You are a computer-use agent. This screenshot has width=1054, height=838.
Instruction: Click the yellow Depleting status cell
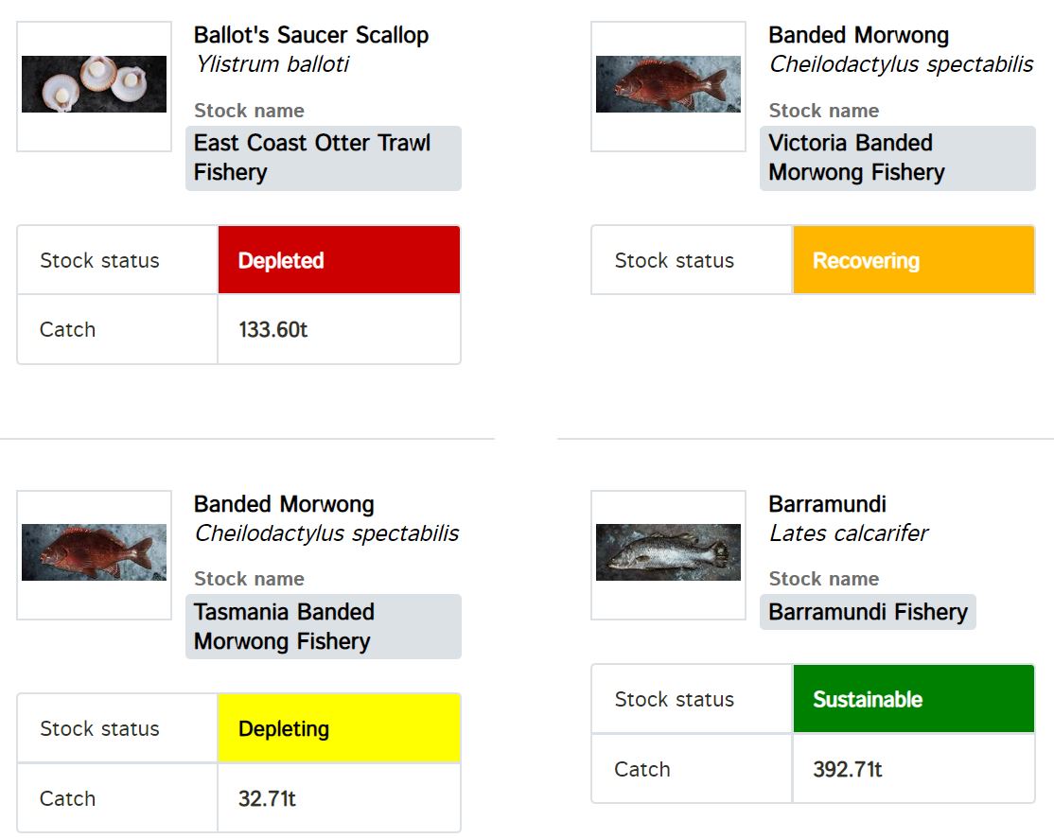point(339,728)
